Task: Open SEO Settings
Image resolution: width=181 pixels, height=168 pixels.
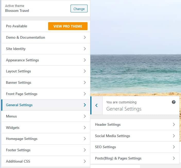Action: click(135, 147)
